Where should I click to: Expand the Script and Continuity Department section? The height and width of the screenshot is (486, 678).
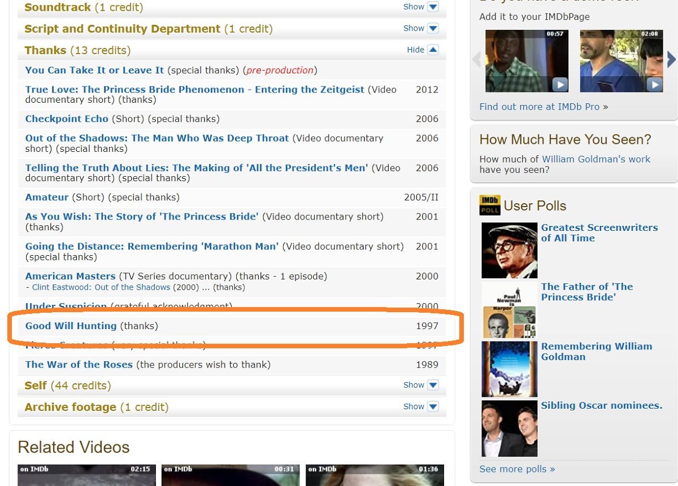421,28
